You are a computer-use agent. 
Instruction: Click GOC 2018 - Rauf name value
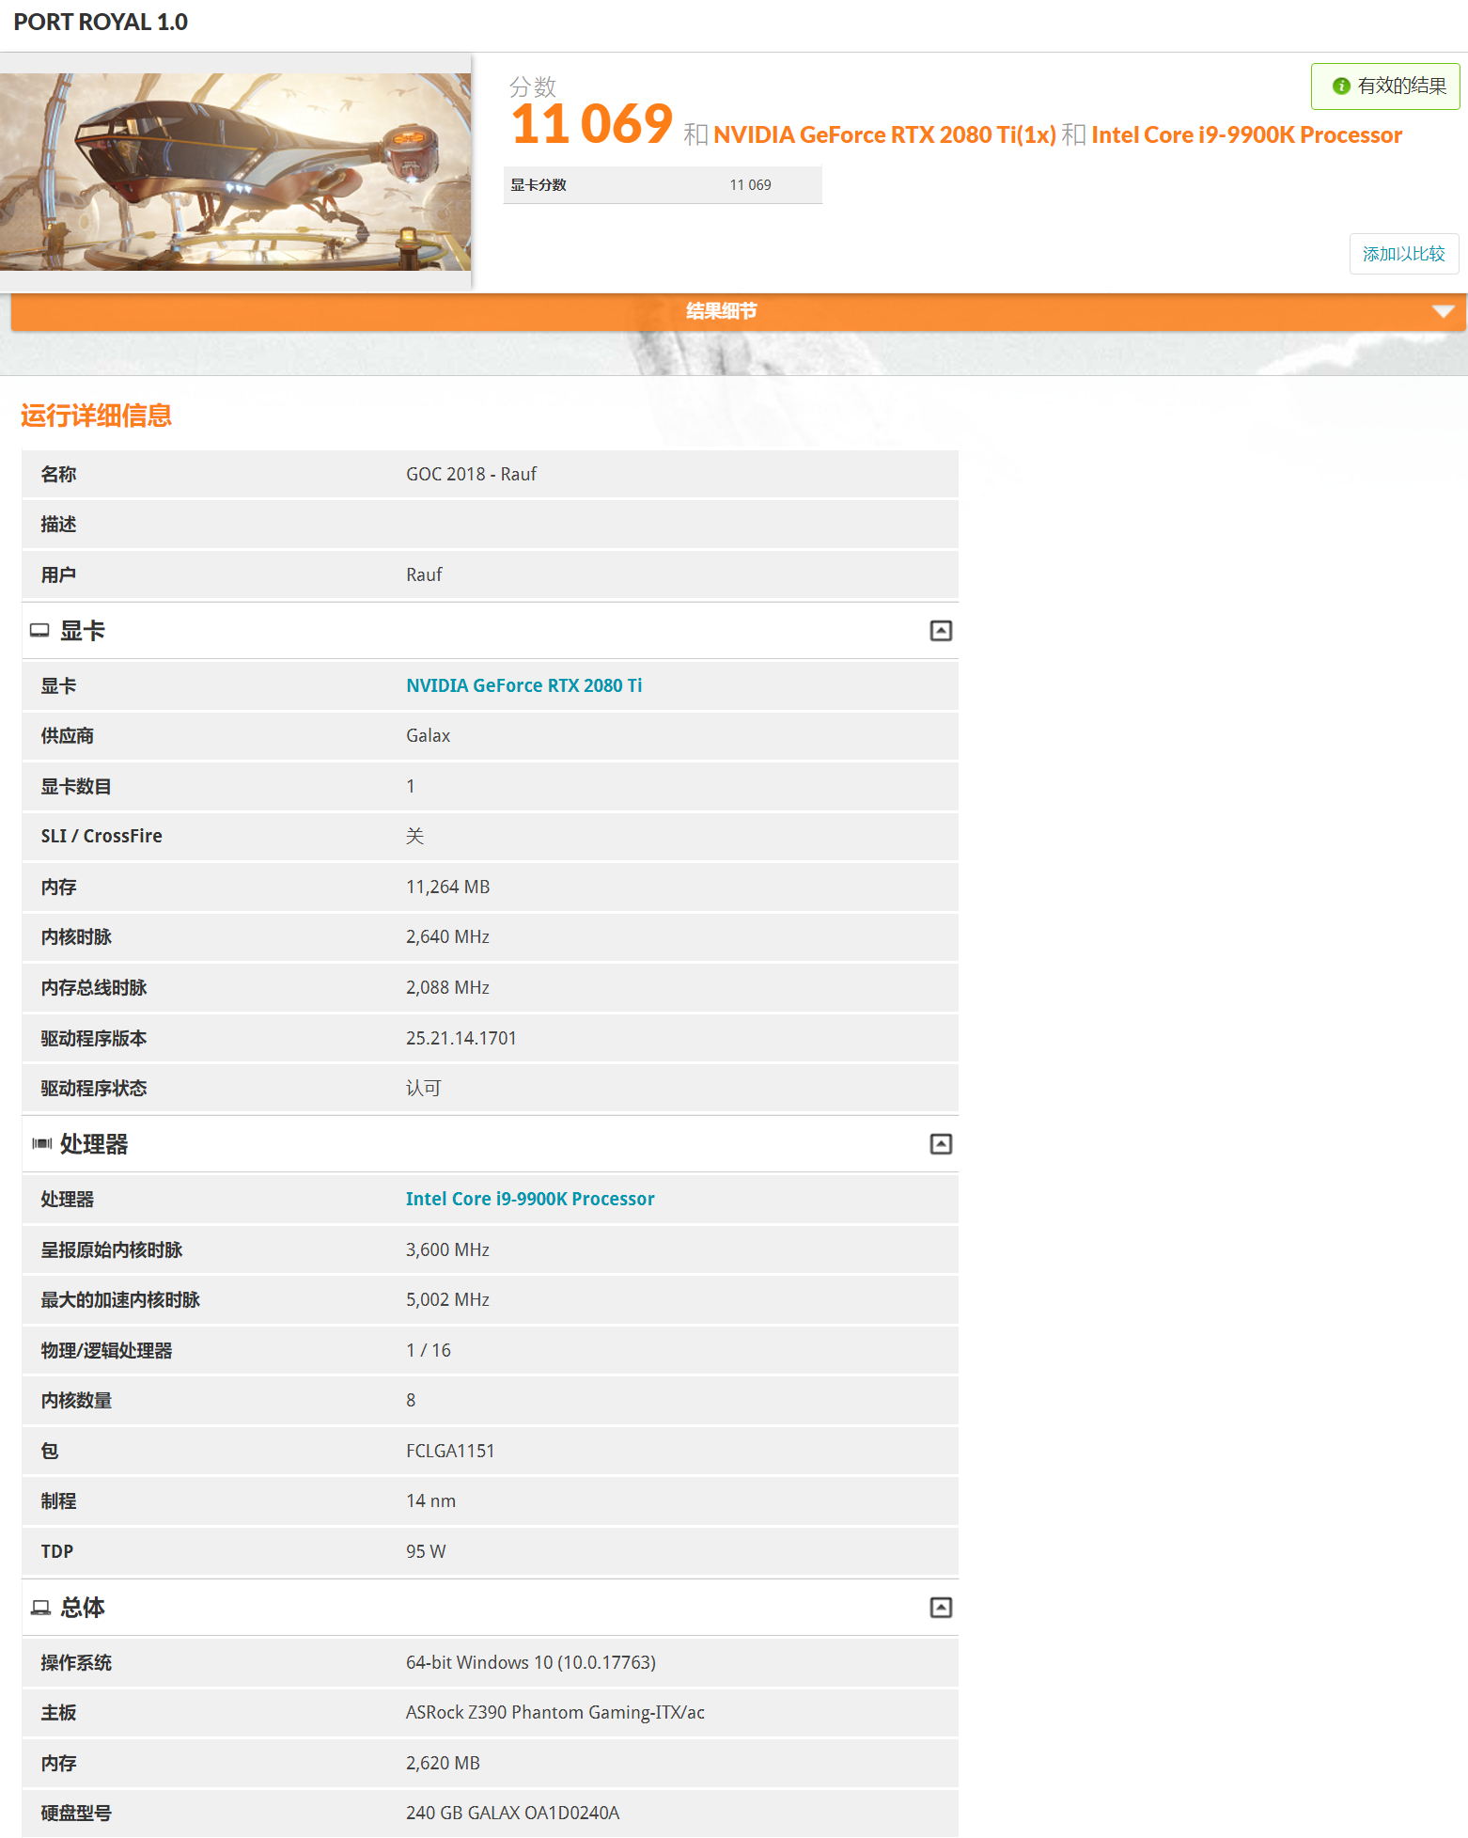[x=471, y=475]
